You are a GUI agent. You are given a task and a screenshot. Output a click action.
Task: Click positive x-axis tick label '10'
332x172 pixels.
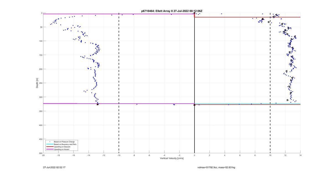point(270,155)
